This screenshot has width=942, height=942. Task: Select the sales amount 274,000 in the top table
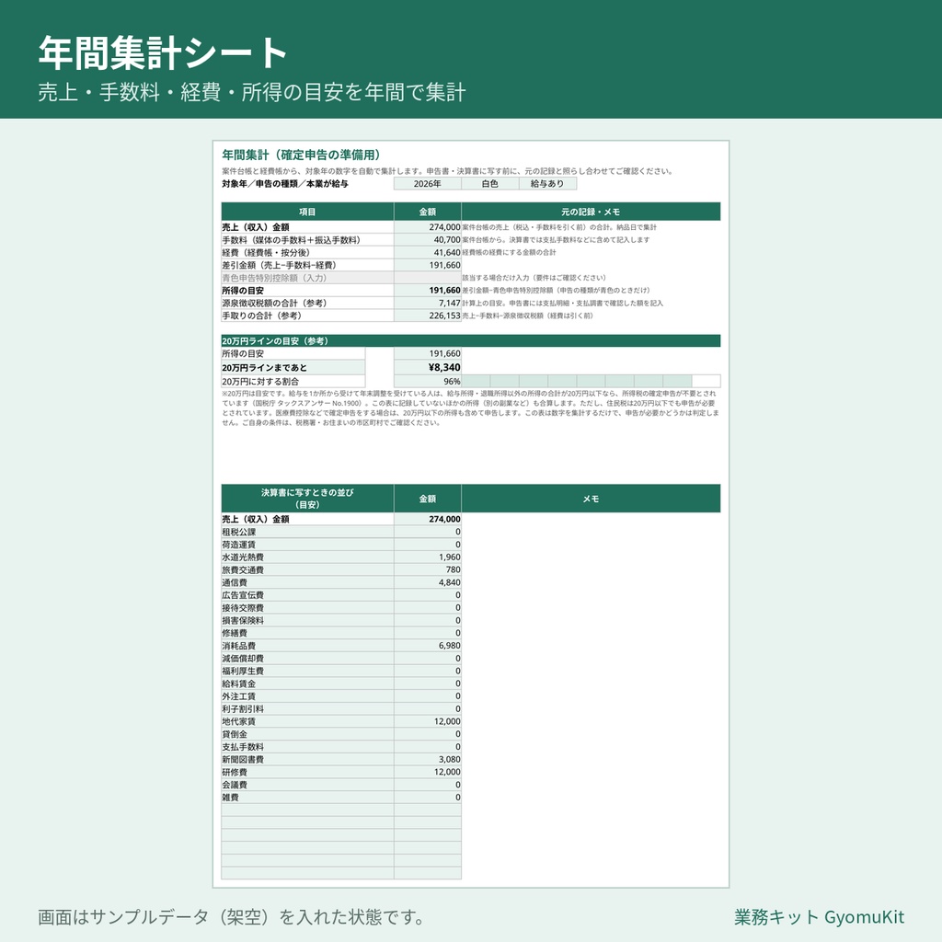427,227
